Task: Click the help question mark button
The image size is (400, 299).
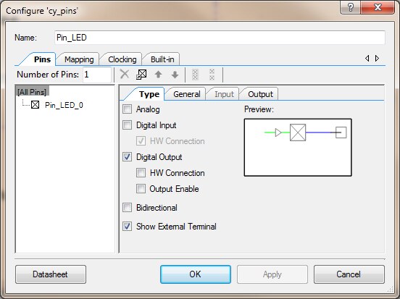Action: 351,7
